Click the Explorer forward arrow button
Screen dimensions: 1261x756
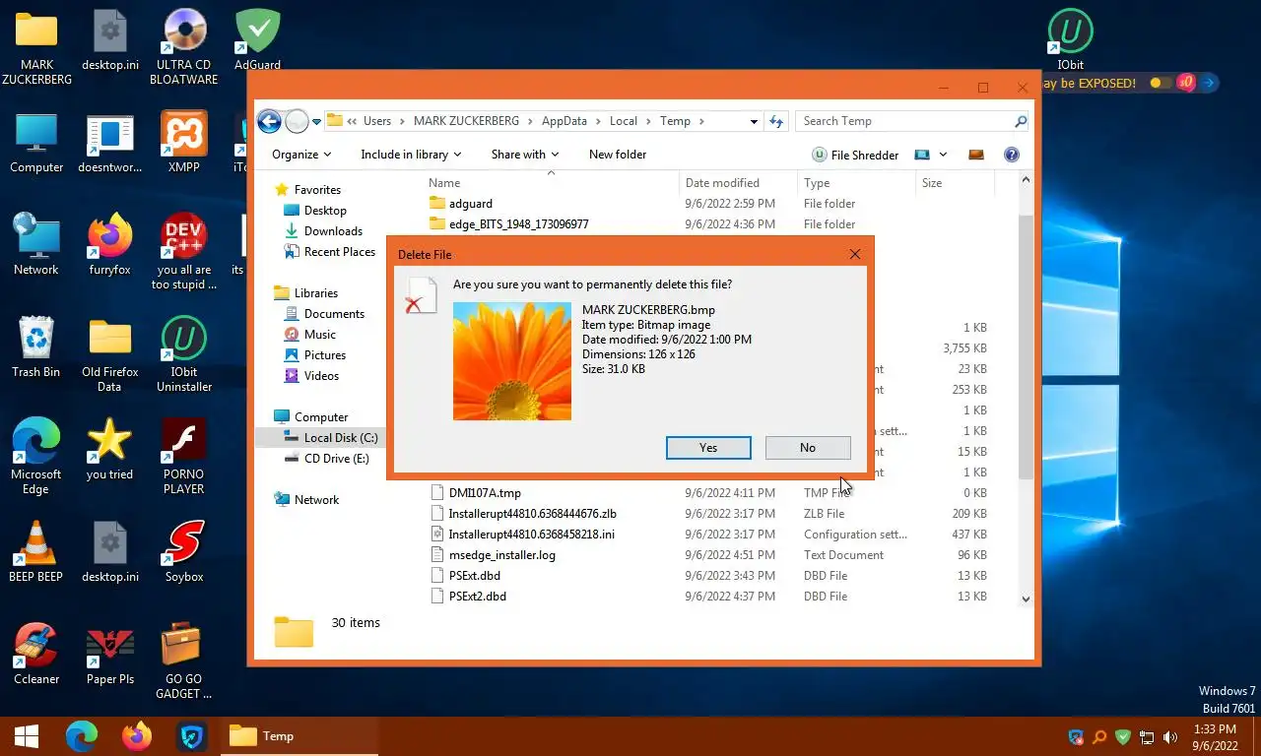pyautogui.click(x=297, y=121)
